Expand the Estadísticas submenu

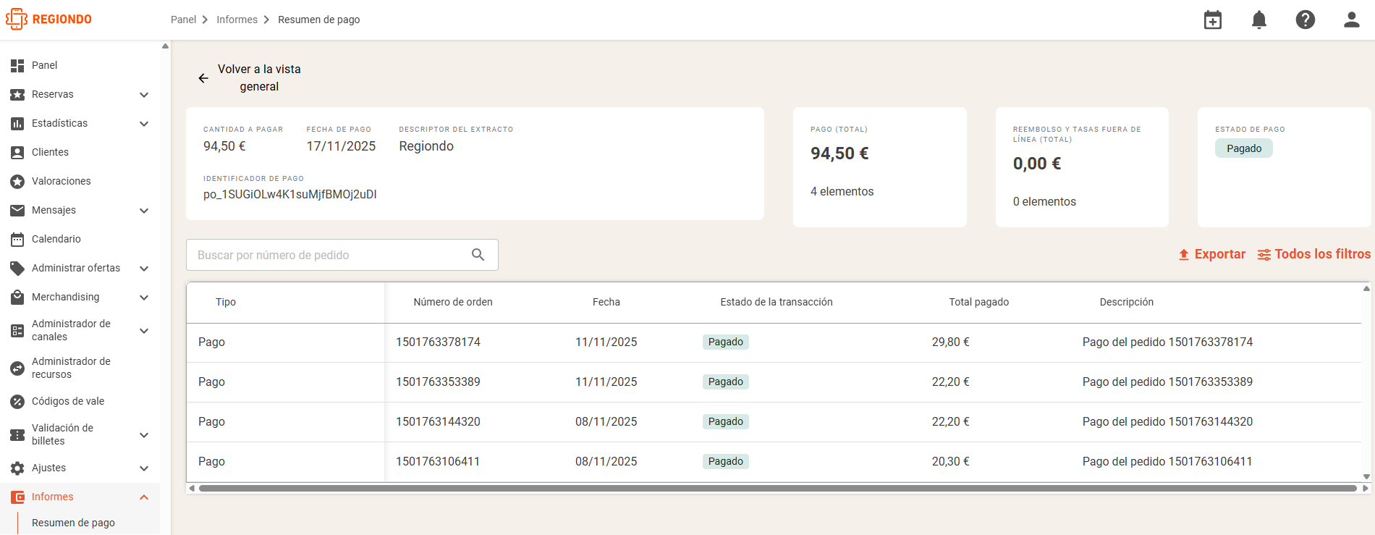[144, 124]
